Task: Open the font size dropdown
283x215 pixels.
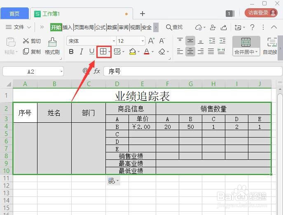Action: (x=143, y=41)
